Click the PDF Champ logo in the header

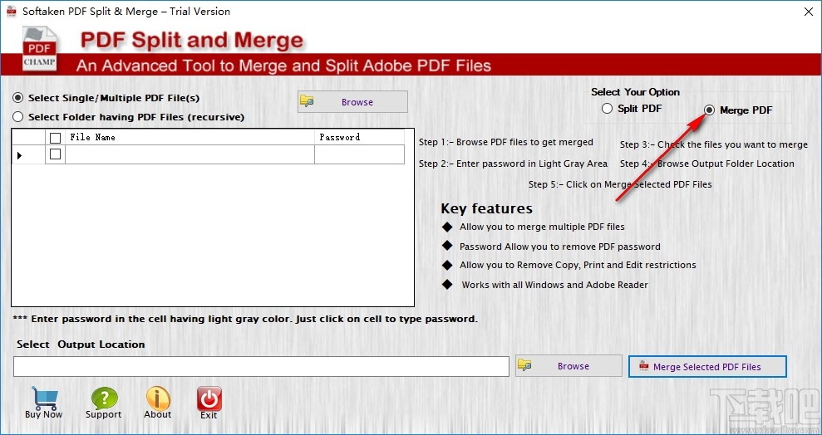click(39, 49)
